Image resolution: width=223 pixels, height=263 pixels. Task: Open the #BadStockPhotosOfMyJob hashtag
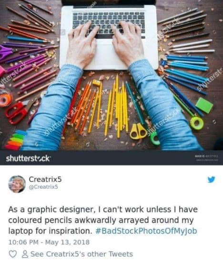(x=146, y=231)
